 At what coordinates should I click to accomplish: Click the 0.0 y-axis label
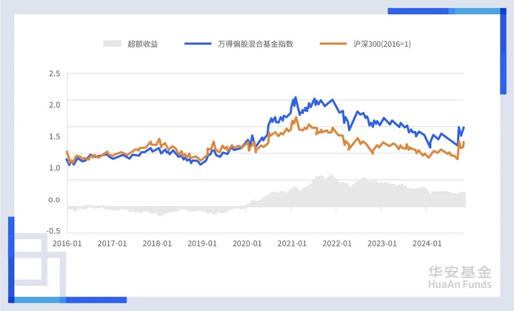54,200
